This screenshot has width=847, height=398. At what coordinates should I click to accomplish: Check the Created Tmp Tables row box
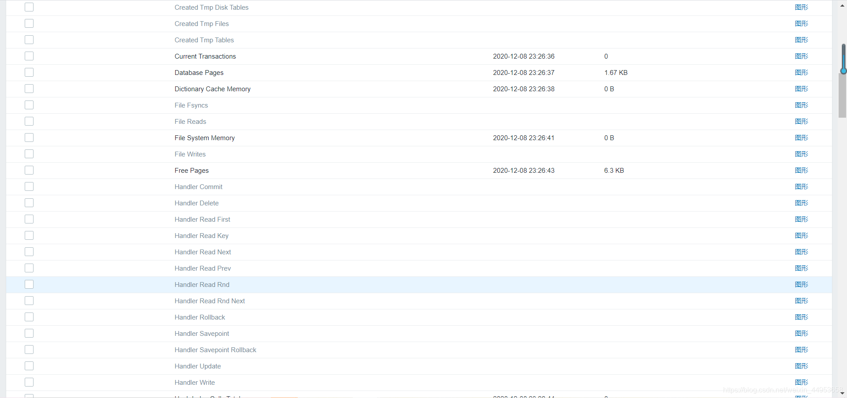pos(29,40)
